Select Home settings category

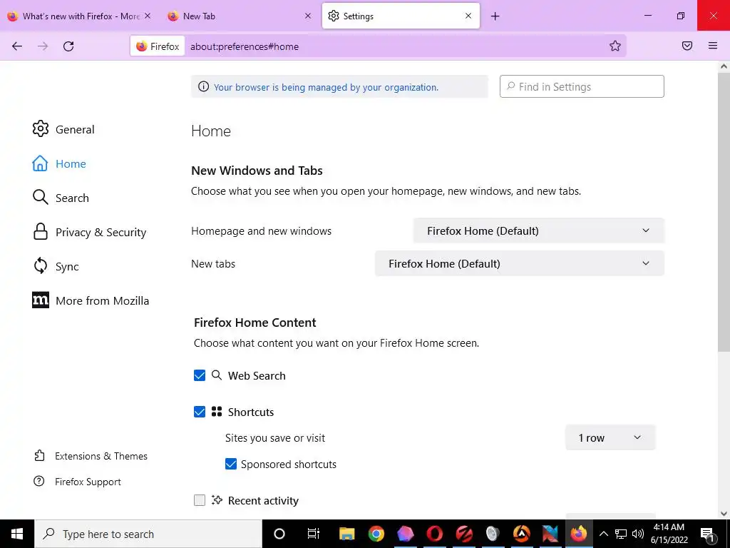59,163
